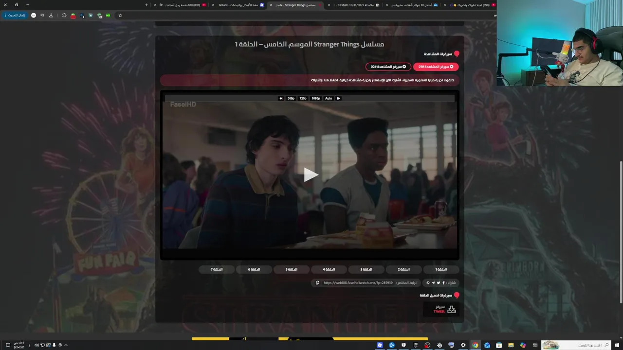This screenshot has height=350, width=623.
Task: Click the download server button with tray icon
Action: click(441, 309)
